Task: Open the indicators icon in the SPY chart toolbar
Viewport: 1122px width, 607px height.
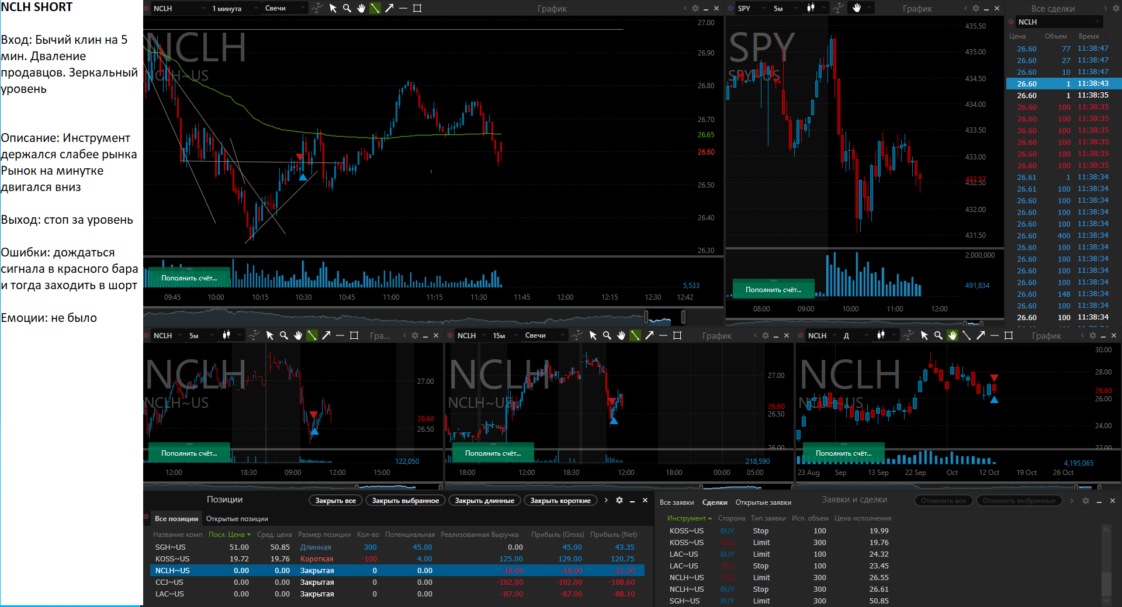Action: 839,8
